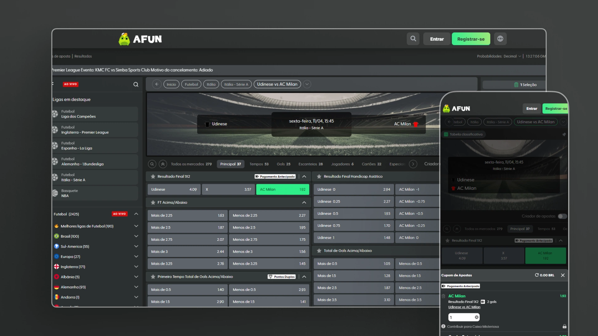Click the AO VIVO badge at sidebar top
This screenshot has width=598, height=336.
pyautogui.click(x=70, y=84)
